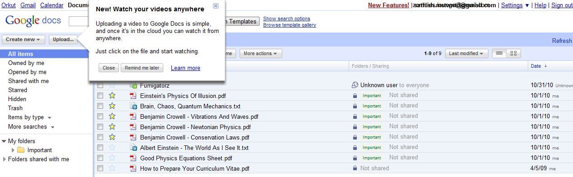Image resolution: width=573 pixels, height=177 pixels.
Task: Click the Important folder icon in sidebar
Action: [x=21, y=150]
